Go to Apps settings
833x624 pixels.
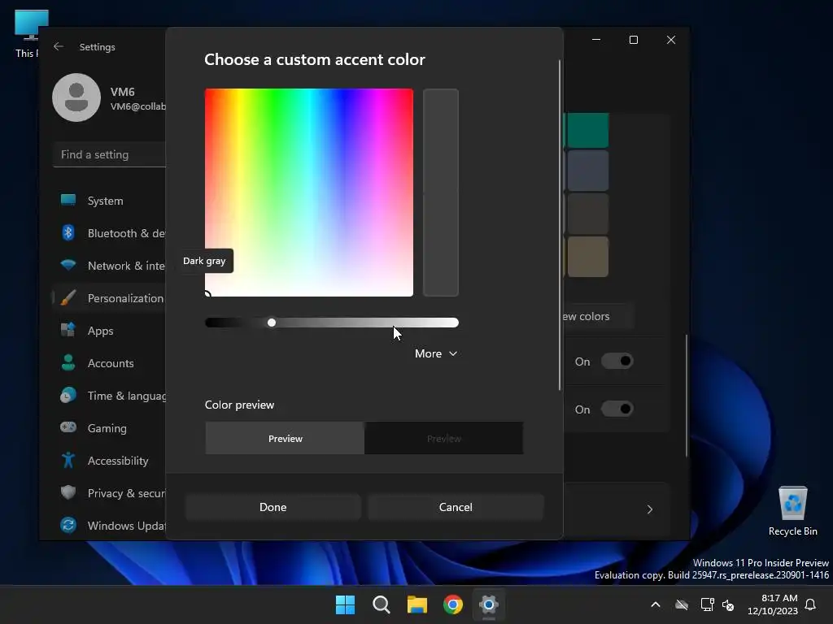(x=100, y=331)
